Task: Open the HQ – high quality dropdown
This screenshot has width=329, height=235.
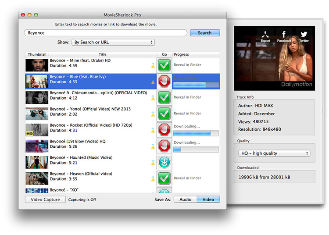Action: [274, 153]
